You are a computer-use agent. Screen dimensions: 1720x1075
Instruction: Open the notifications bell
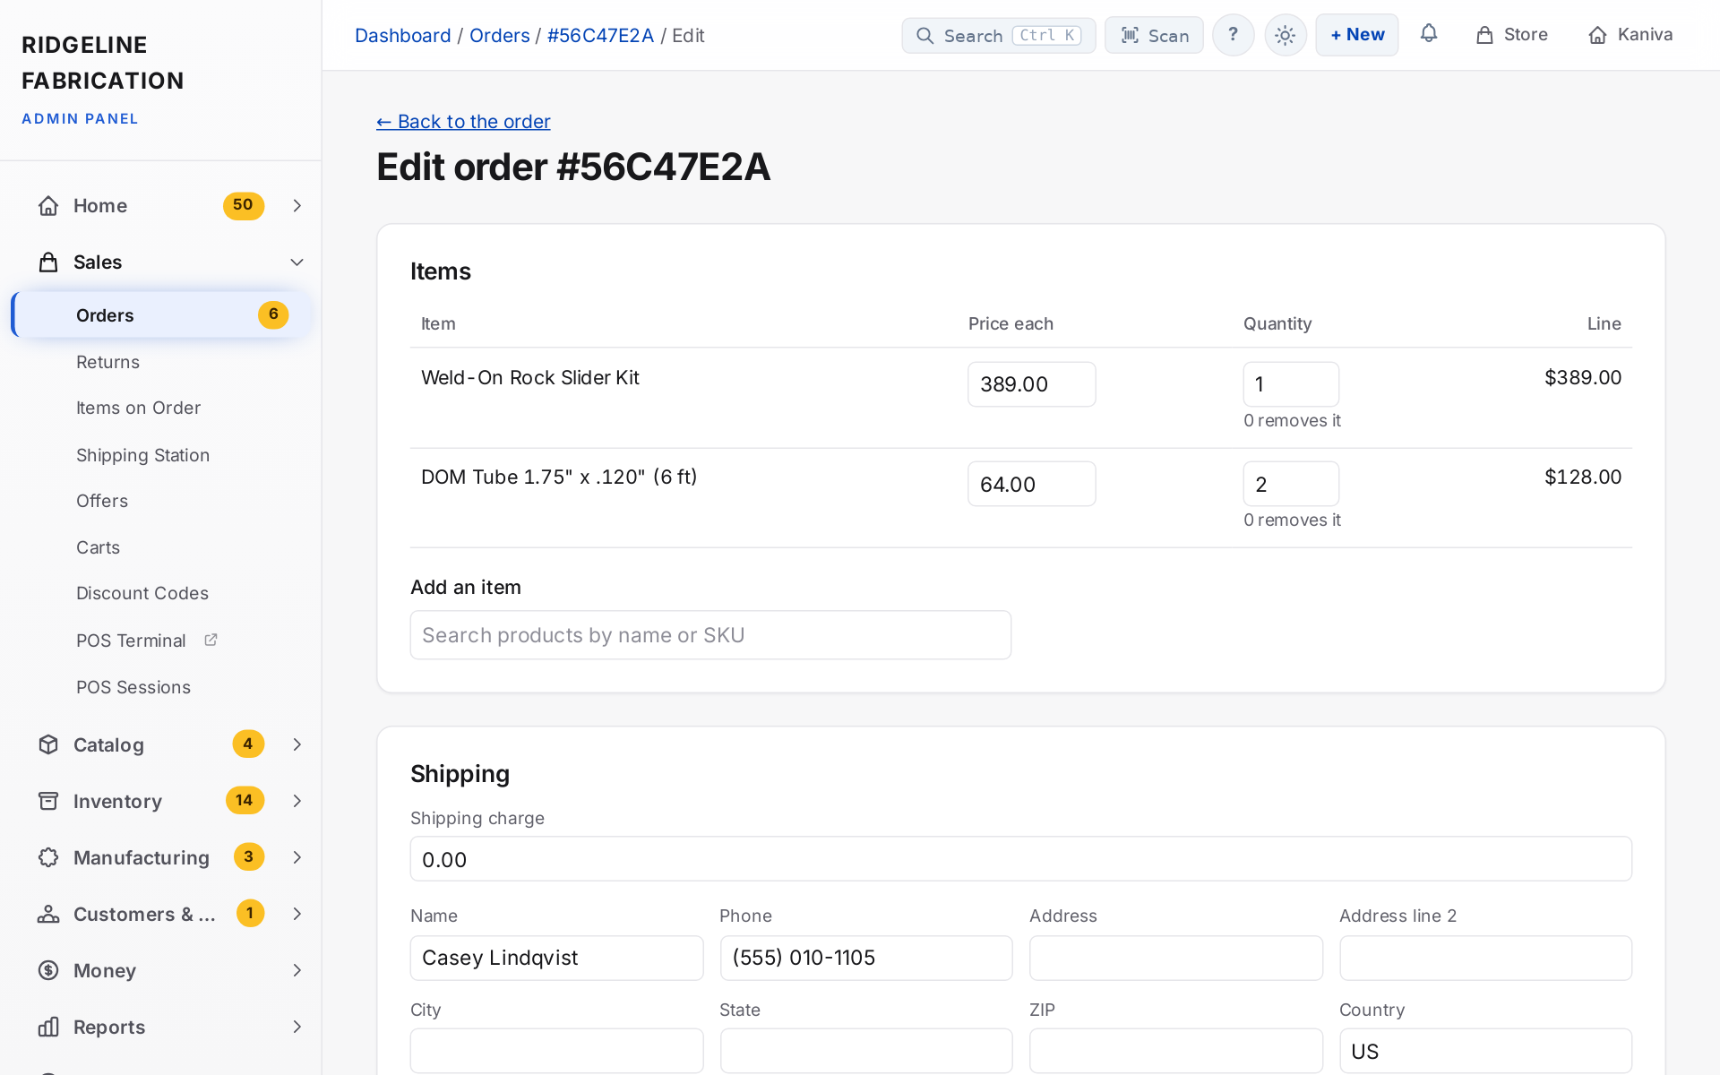pyautogui.click(x=1429, y=34)
